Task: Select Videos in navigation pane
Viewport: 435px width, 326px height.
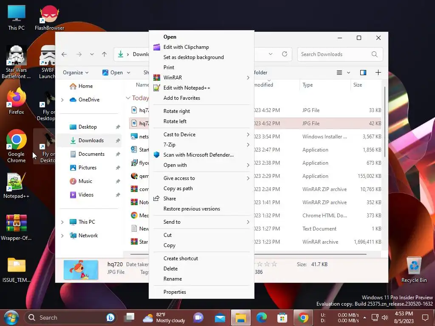Action: (86, 195)
